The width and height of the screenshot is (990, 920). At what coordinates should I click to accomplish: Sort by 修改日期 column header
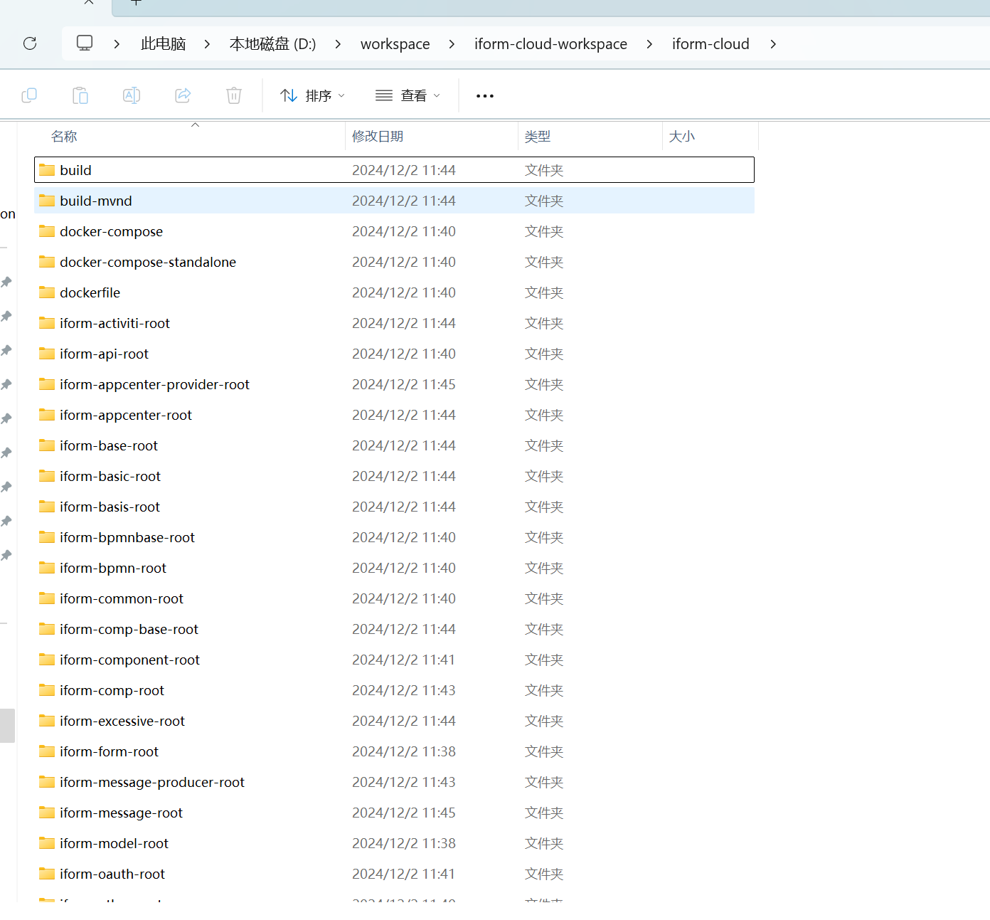tap(378, 136)
